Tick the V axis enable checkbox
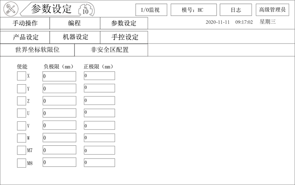The height and width of the screenshot is (185, 295). pyautogui.click(x=21, y=126)
